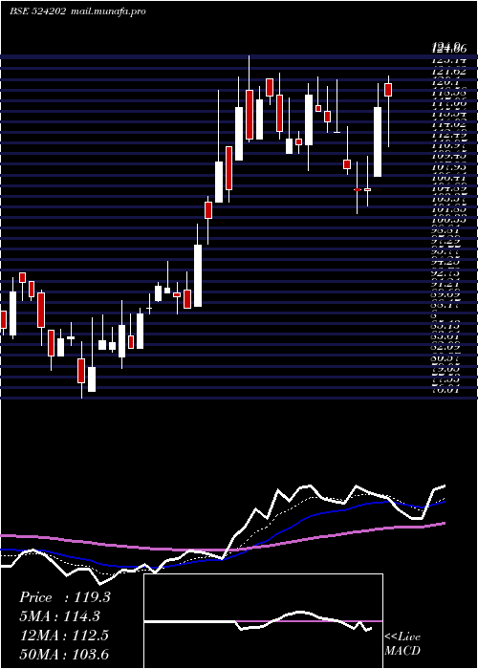Screen dimensions: 478x669
Task: Click the mail.munafa.pro site label
Action: point(107,11)
